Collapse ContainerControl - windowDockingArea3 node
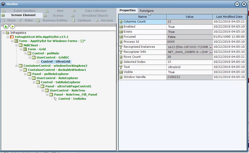249x153 pixels. pos(16,66)
